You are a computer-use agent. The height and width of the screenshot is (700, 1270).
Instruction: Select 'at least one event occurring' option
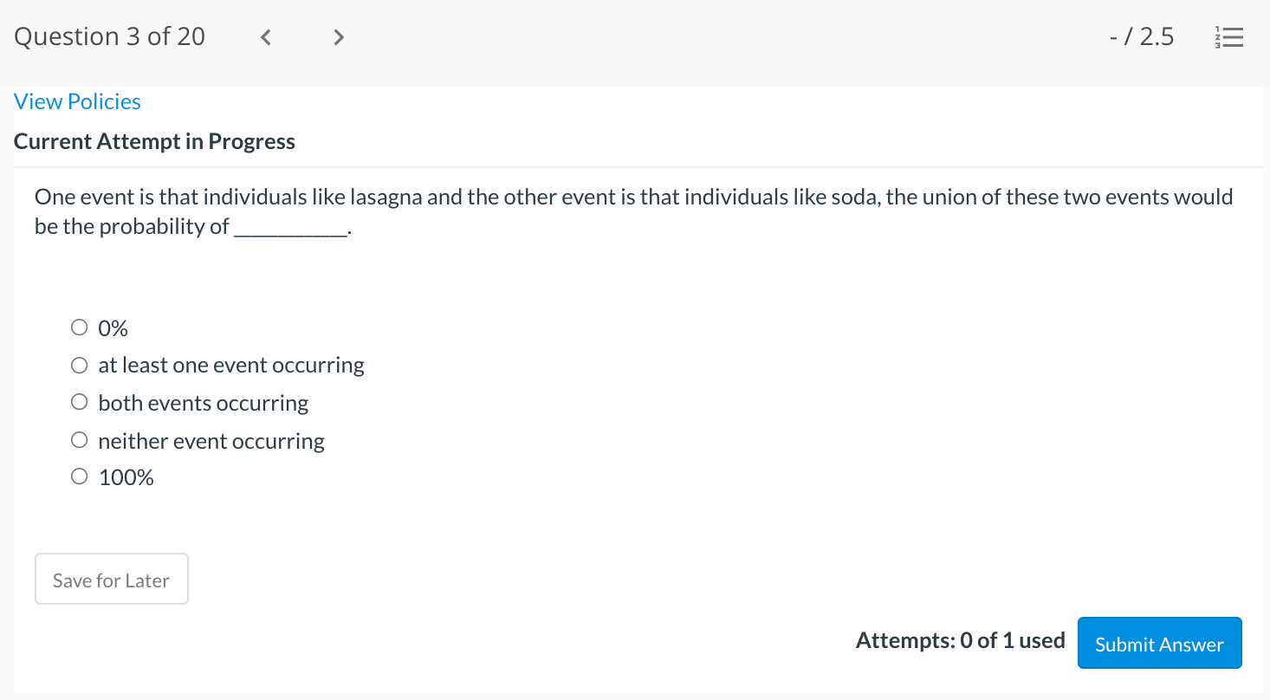[79, 364]
